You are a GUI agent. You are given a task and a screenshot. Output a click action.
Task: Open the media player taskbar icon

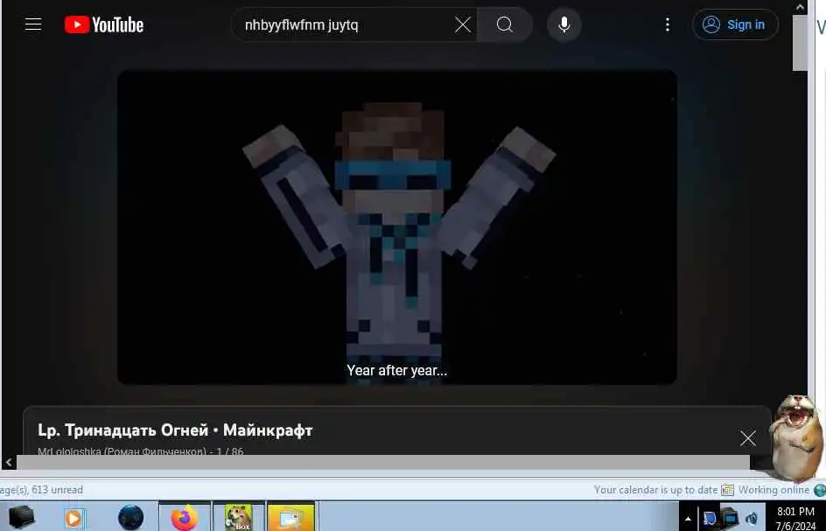point(74,518)
